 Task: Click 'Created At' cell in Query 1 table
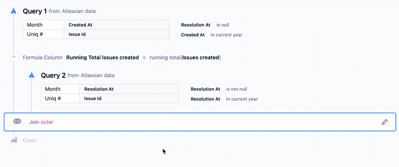(x=117, y=25)
